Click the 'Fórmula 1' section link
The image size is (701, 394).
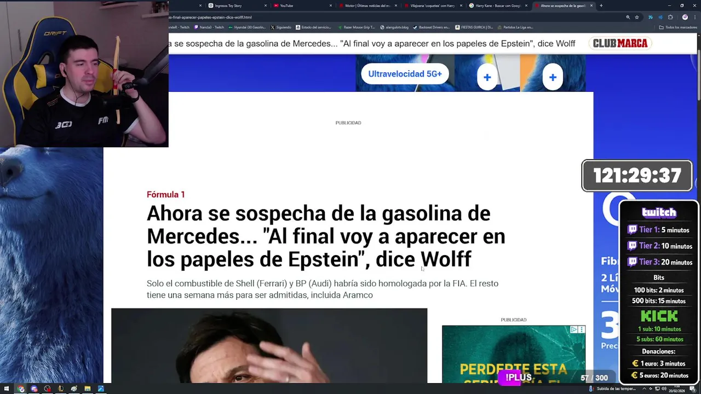(165, 194)
